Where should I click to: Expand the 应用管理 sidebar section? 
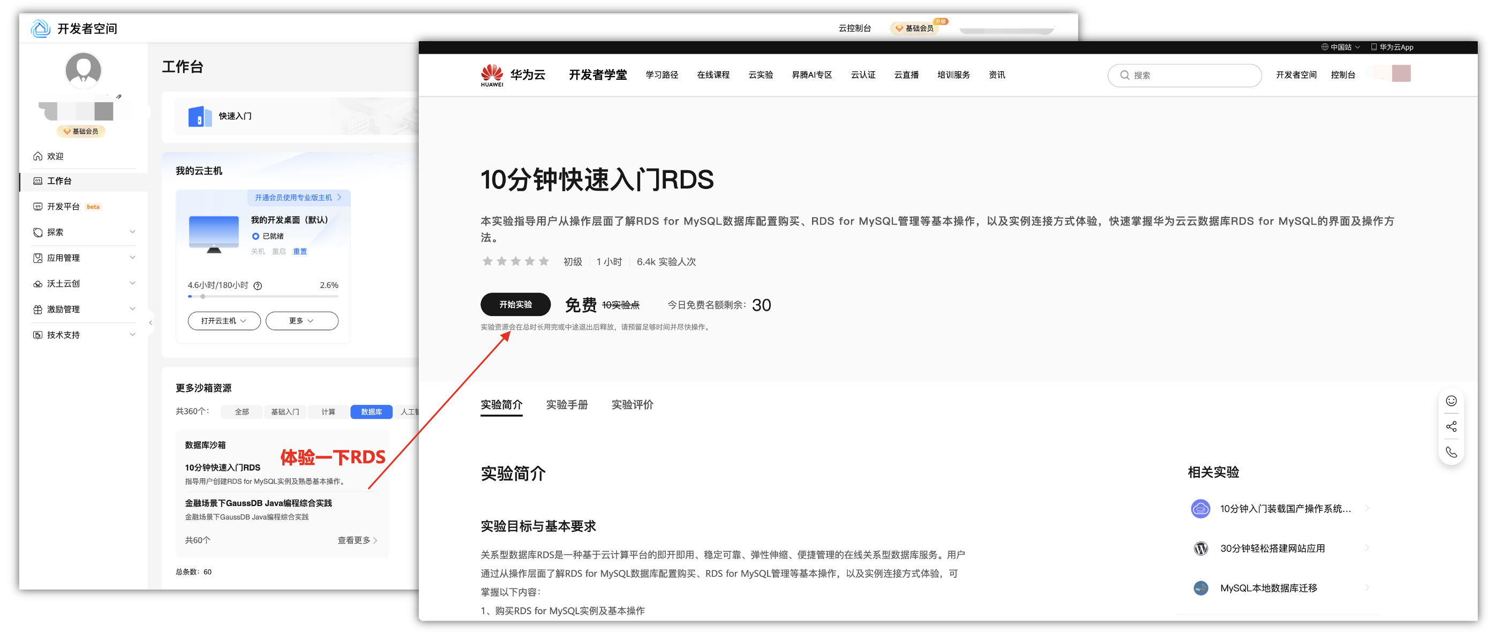84,258
